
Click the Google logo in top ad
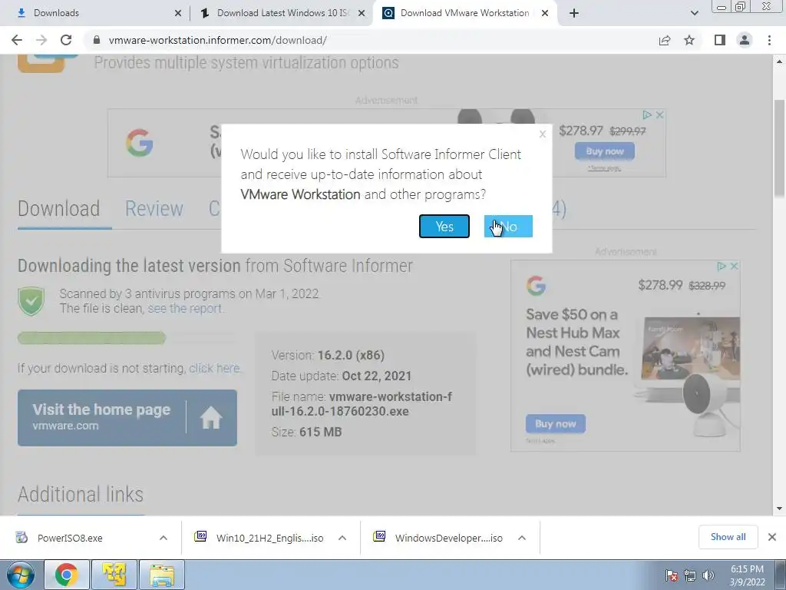(x=140, y=143)
